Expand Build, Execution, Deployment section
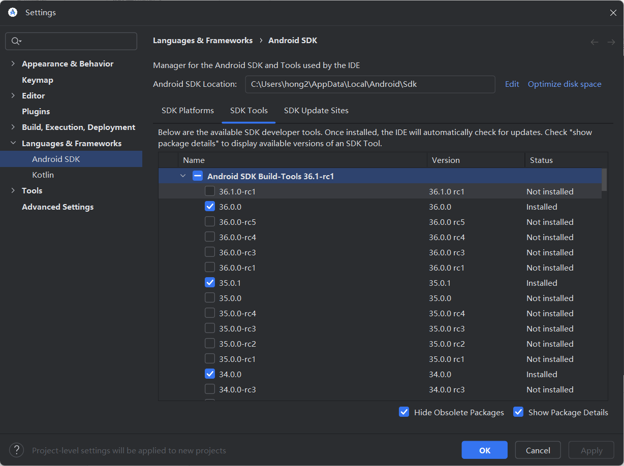The height and width of the screenshot is (466, 624). point(13,127)
